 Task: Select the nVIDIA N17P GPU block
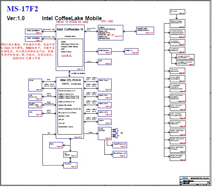[111, 33]
